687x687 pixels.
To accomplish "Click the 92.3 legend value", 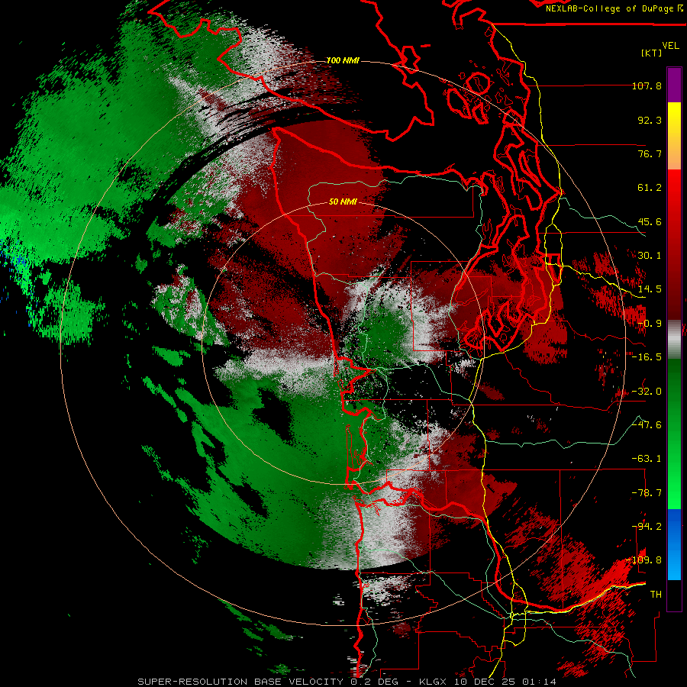I will pyautogui.click(x=650, y=120).
